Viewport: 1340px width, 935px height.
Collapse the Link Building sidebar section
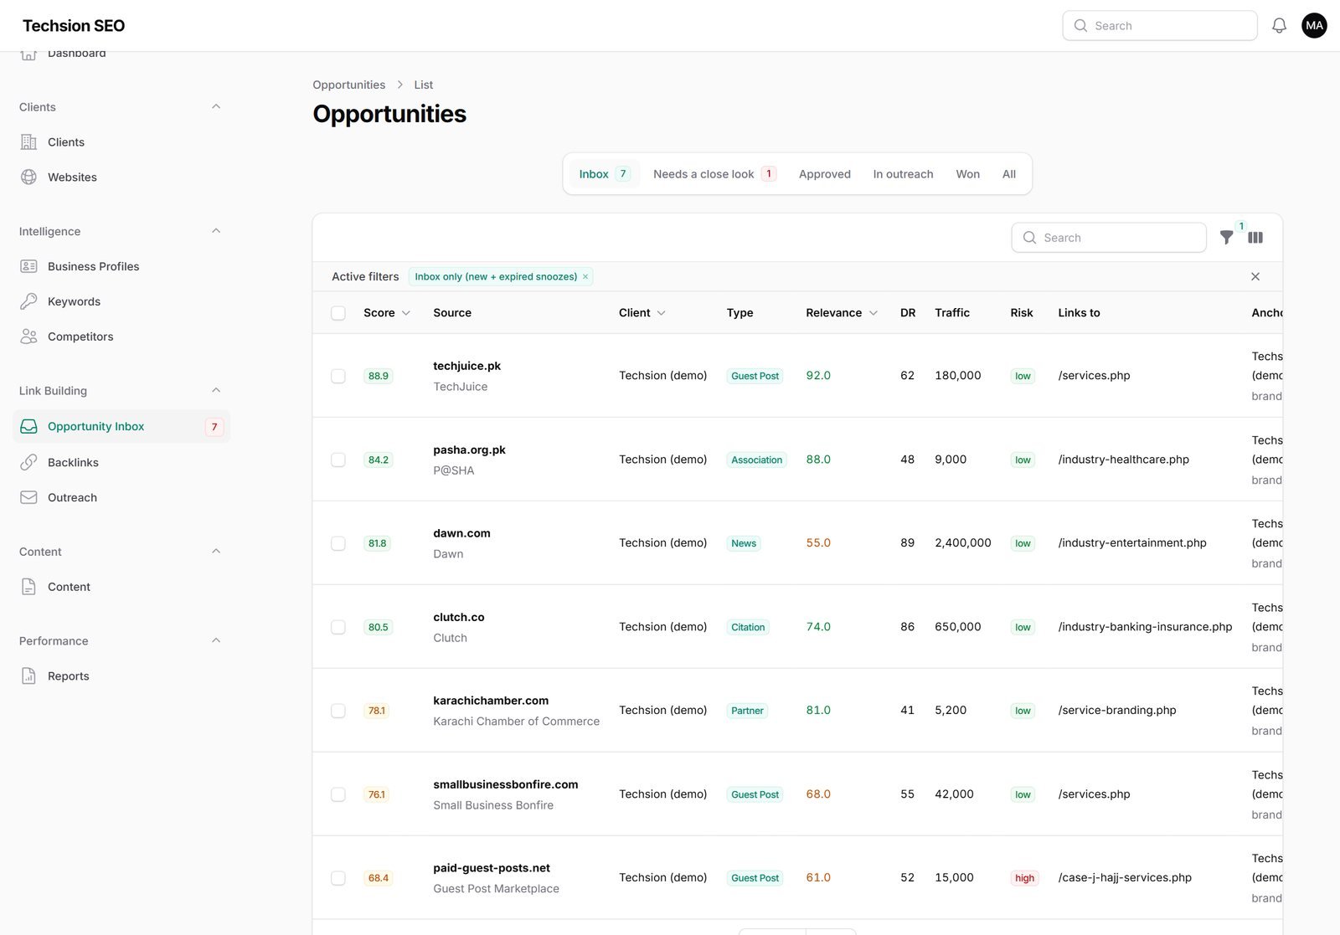216,390
